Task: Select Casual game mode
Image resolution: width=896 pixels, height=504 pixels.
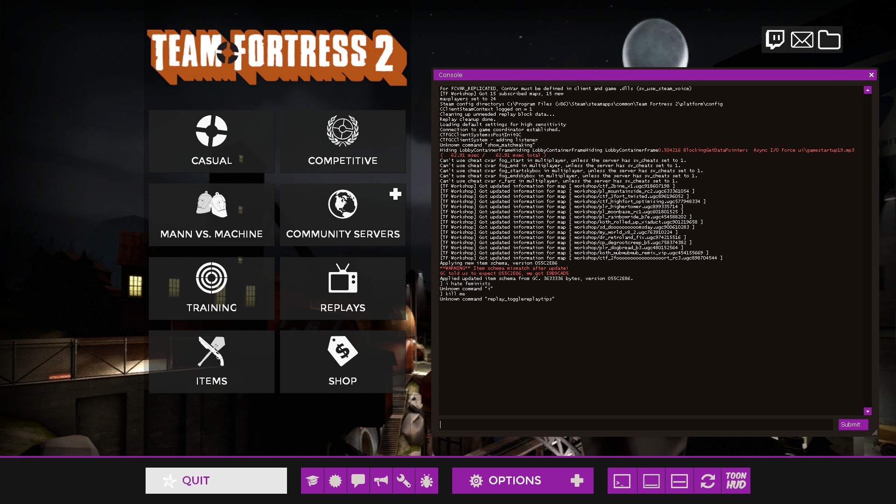Action: 211,141
